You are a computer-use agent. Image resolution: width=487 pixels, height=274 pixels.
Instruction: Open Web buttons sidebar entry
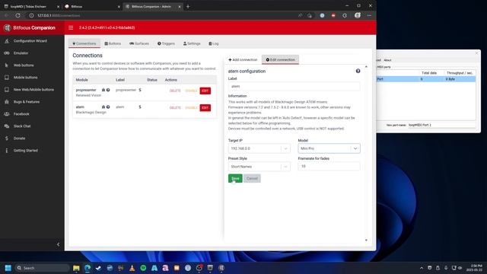click(x=24, y=65)
